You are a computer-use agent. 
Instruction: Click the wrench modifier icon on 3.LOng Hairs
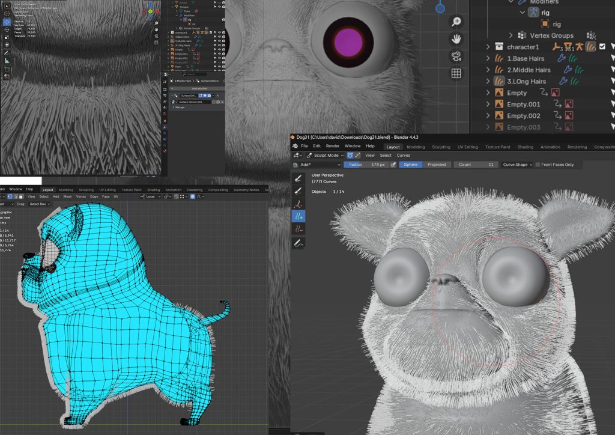tap(563, 81)
